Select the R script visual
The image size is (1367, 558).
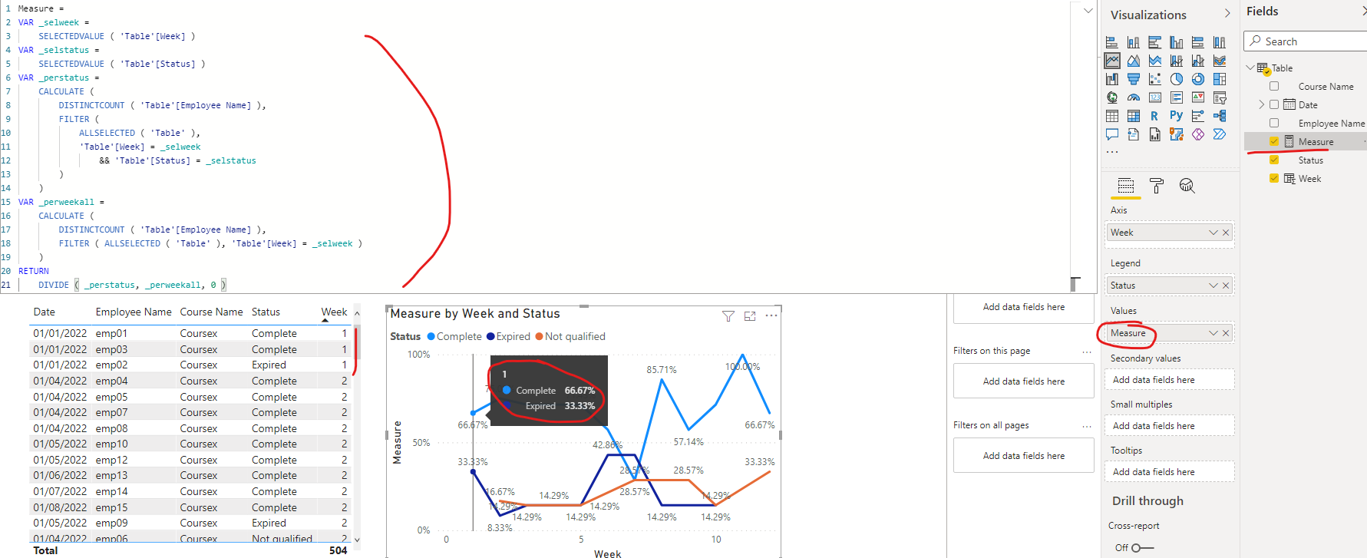pos(1154,116)
